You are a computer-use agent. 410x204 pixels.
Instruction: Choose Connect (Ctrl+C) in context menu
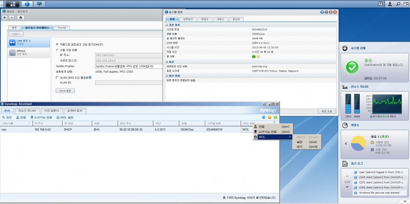pyautogui.click(x=273, y=126)
